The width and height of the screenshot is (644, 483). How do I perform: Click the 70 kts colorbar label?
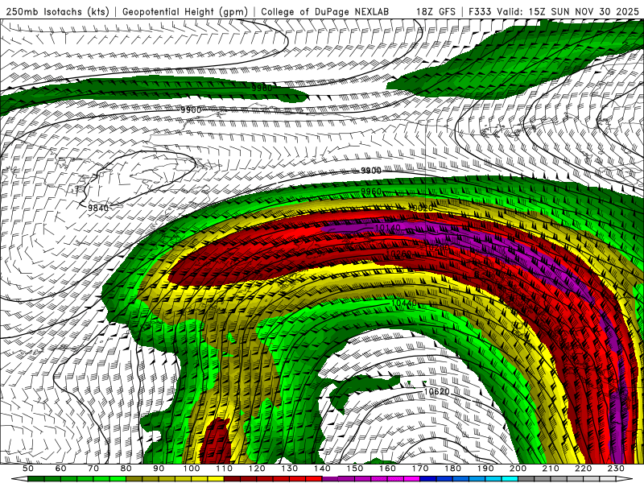93,469
